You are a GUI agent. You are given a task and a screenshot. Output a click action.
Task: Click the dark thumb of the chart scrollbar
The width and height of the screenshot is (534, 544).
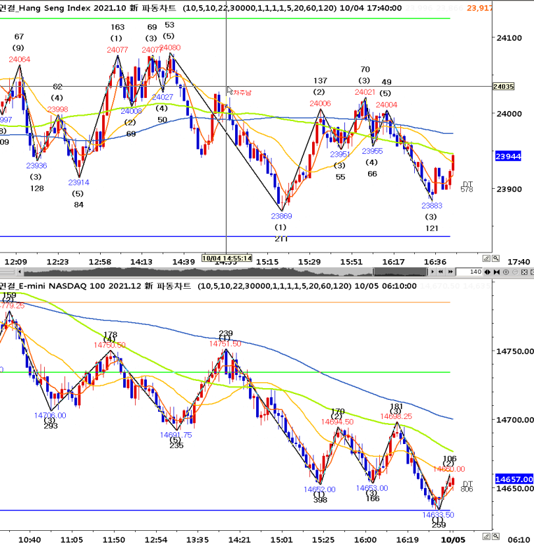tap(400, 272)
